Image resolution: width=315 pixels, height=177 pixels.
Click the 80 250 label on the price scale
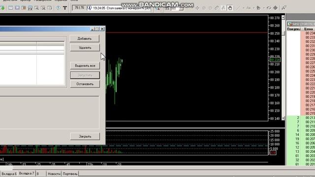click(275, 33)
